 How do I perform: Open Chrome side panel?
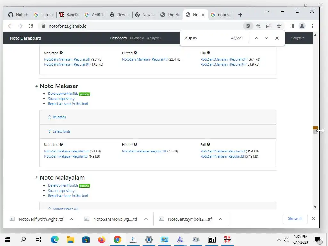click(291, 26)
